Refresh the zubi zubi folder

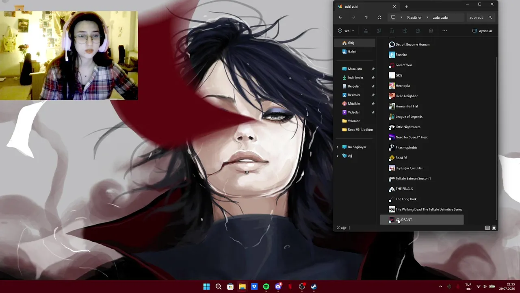click(379, 17)
